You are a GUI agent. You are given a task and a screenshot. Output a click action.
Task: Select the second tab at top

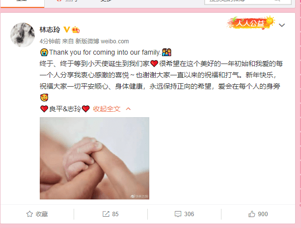click(x=69, y=1)
